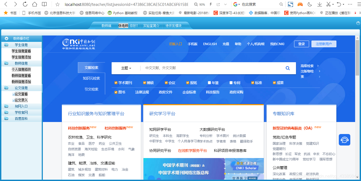
Task: Open the game controller extension icon
Action: pos(300,5)
